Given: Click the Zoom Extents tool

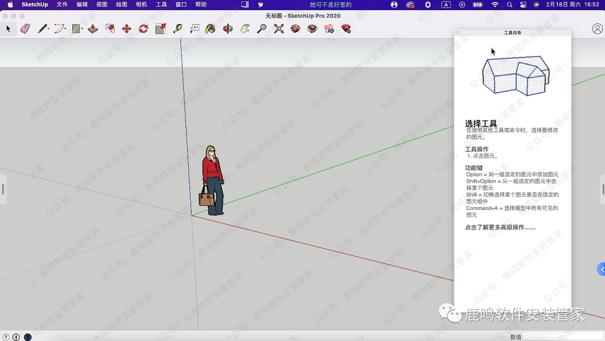Looking at the screenshot, I should tap(278, 29).
